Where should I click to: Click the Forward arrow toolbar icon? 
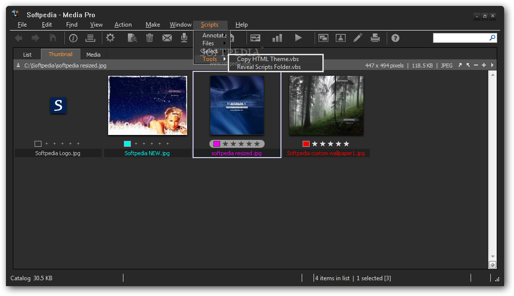click(x=36, y=38)
